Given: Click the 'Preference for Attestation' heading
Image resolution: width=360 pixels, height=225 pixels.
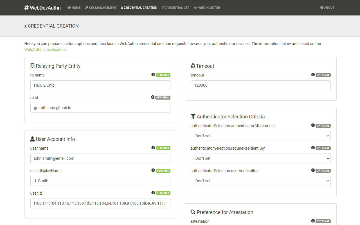Looking at the screenshot, I should coord(225,212).
